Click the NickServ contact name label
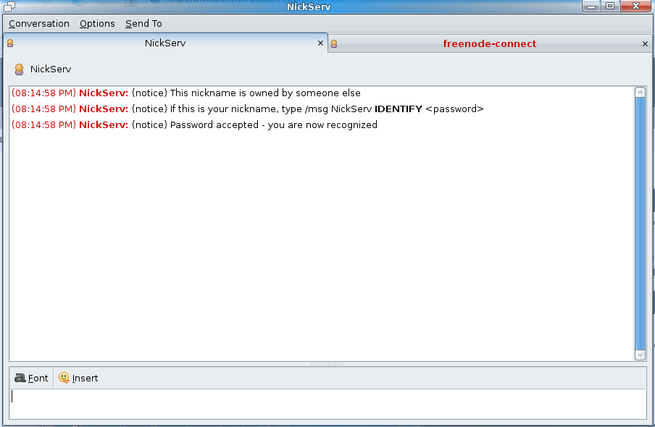655x427 pixels. tap(51, 69)
